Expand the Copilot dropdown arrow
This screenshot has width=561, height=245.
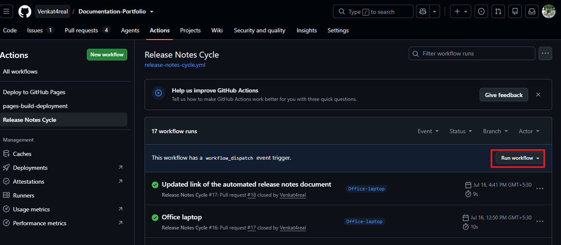click(x=435, y=11)
